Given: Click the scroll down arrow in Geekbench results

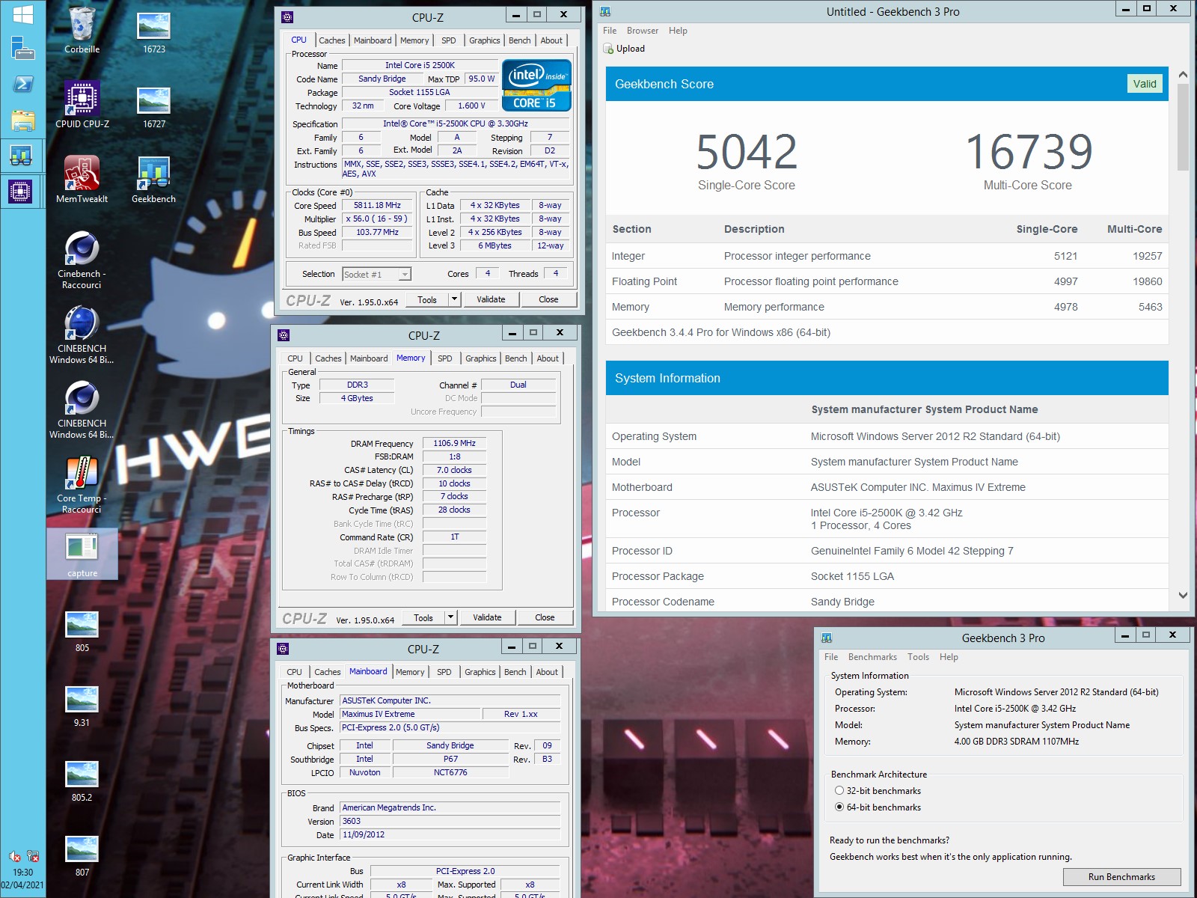Looking at the screenshot, I should click(x=1183, y=596).
